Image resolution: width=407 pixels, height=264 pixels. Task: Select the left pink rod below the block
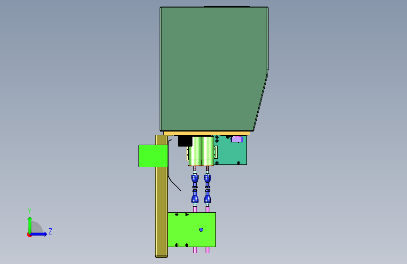click(x=195, y=250)
